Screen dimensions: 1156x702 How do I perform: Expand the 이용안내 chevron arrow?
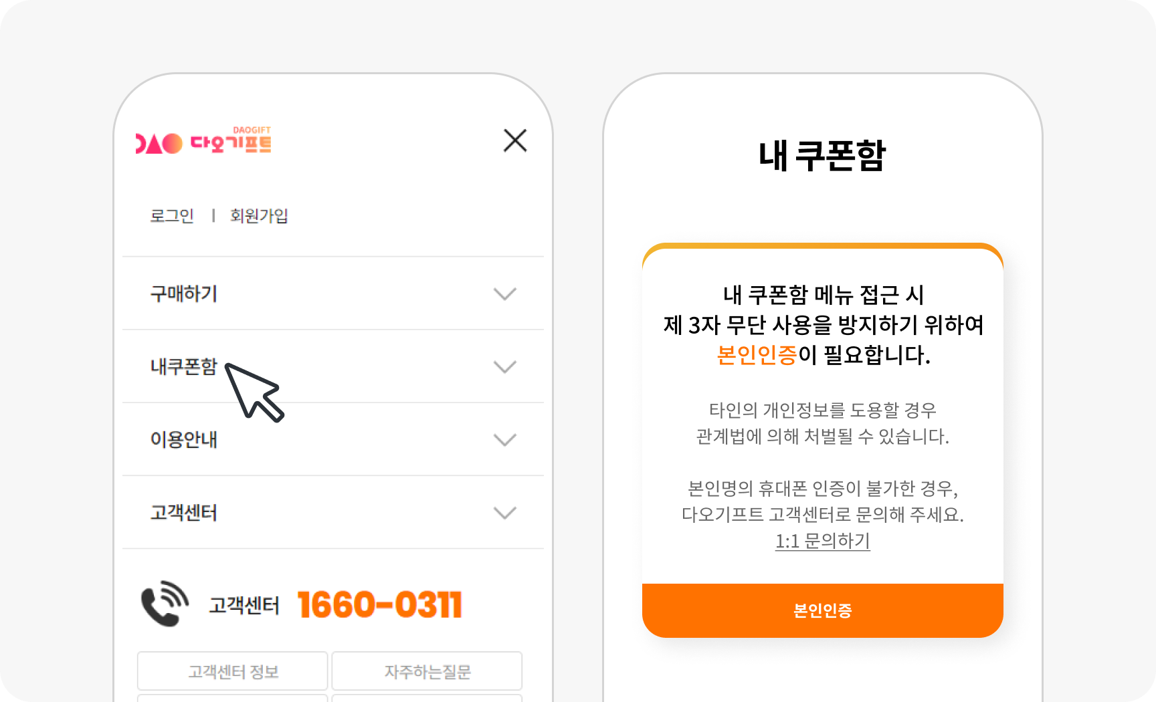[504, 440]
